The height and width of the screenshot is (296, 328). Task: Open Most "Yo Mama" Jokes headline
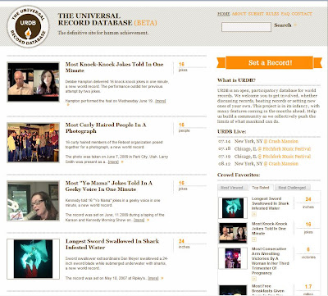pos(109,186)
